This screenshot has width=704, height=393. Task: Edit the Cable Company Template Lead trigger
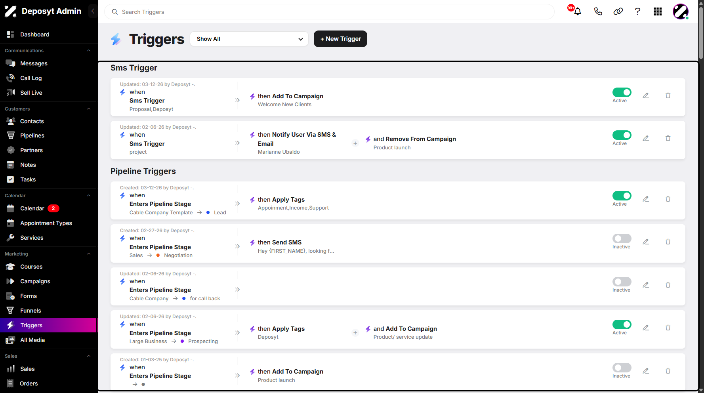click(646, 199)
